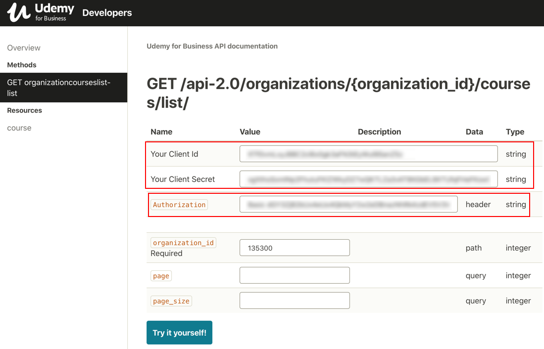
Task: Click the string type in Your Client Id row
Action: click(x=516, y=154)
